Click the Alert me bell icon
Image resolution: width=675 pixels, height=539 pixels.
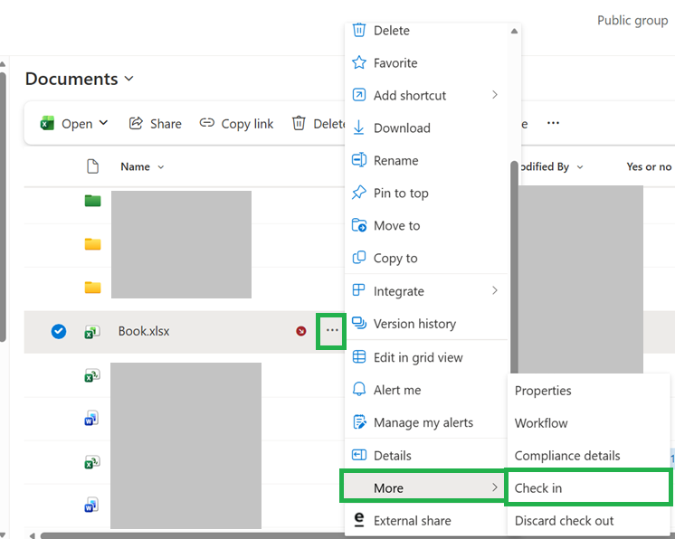coord(359,389)
